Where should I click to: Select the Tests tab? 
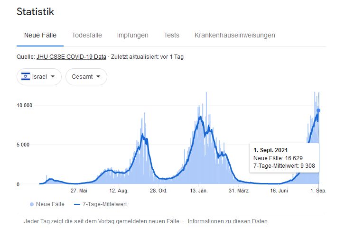point(171,35)
